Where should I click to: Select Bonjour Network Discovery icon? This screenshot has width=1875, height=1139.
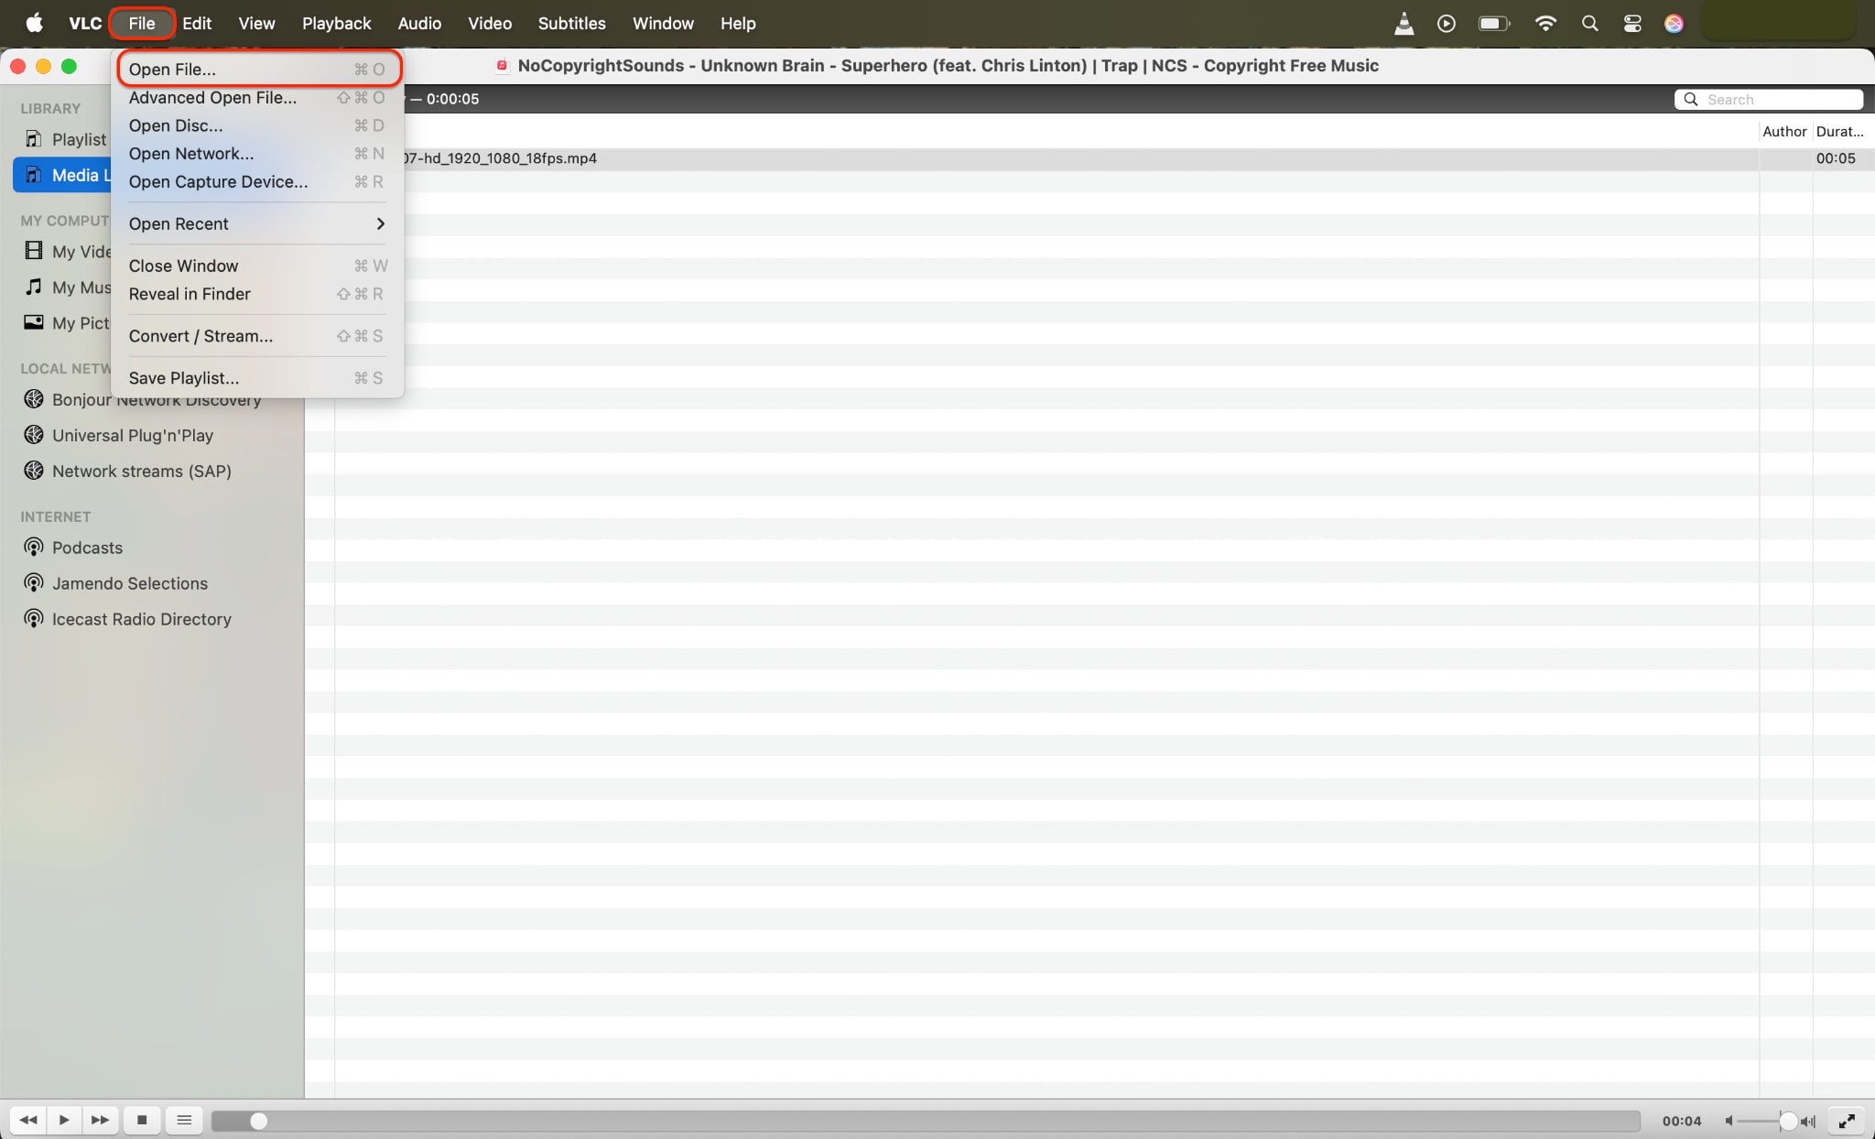pos(34,399)
